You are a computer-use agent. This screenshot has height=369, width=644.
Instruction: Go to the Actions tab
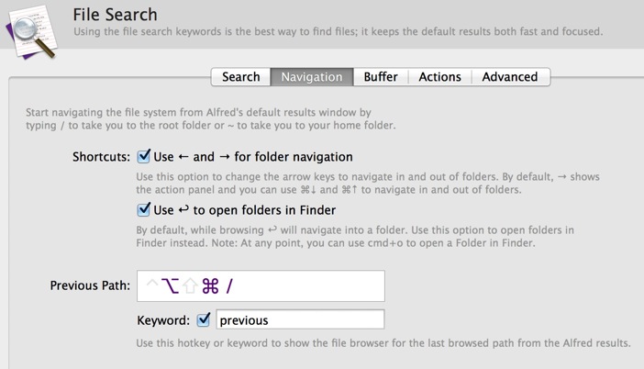coord(439,77)
